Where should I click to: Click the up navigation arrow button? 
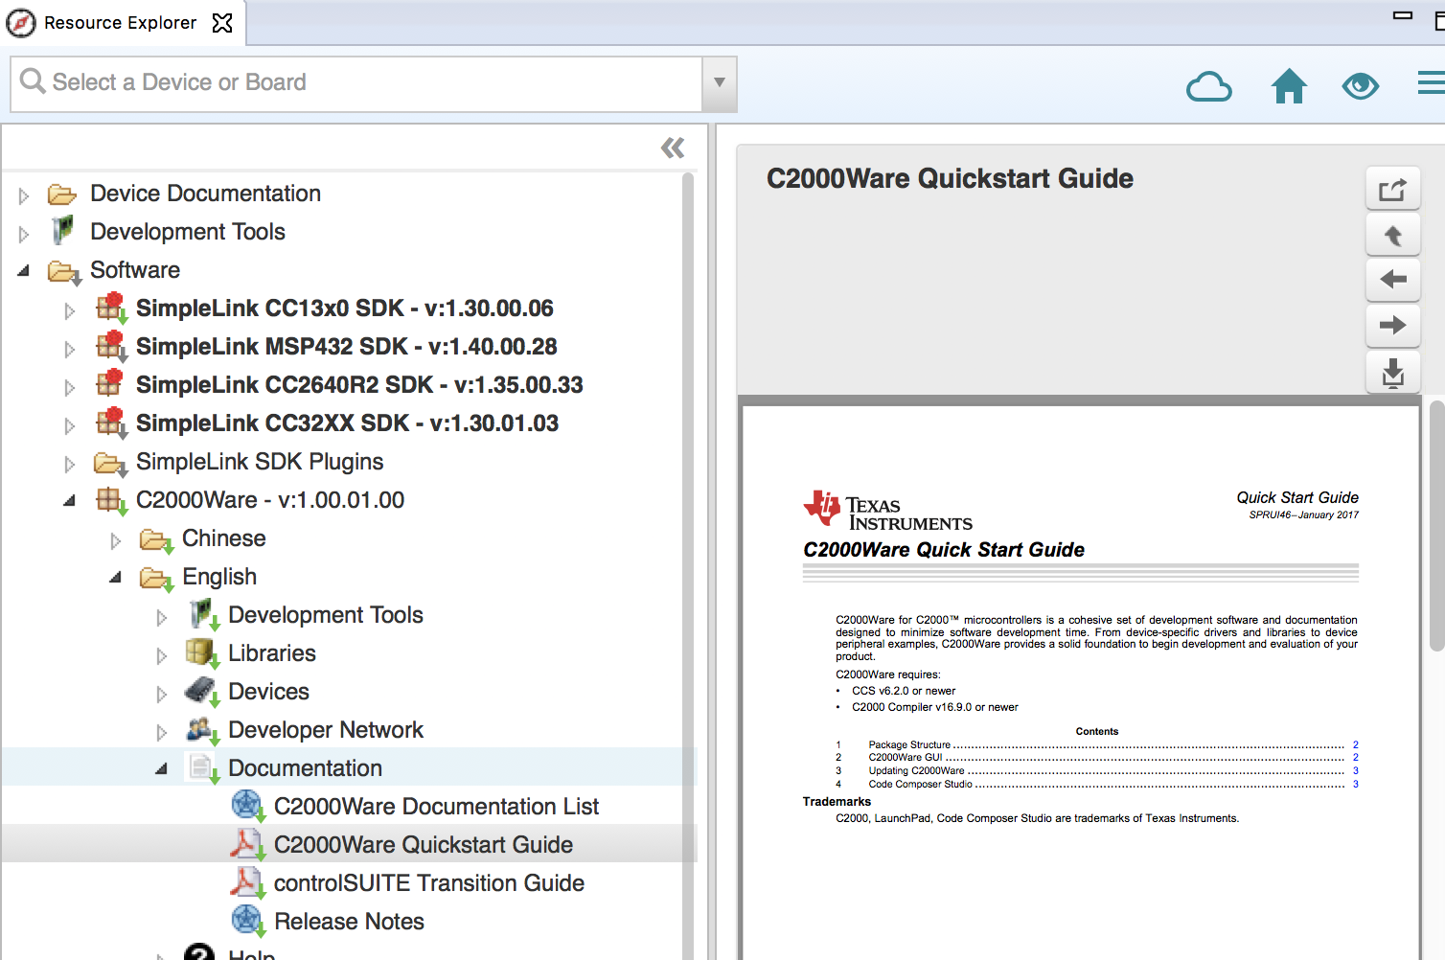1392,236
